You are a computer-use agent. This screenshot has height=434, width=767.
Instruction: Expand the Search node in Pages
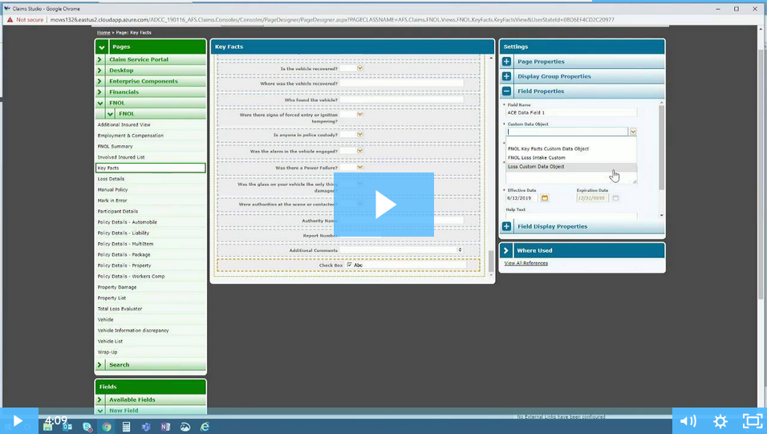pyautogui.click(x=99, y=365)
